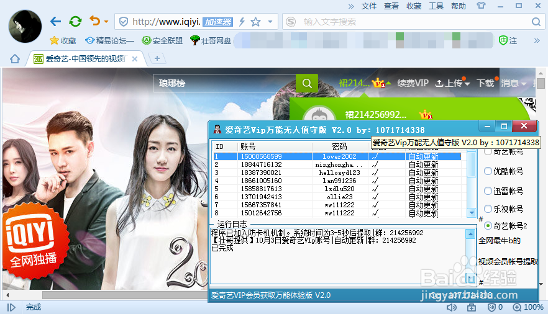Click the green 注 shield bookmark icon
Viewport: 548px width, 314px height.
508,40
